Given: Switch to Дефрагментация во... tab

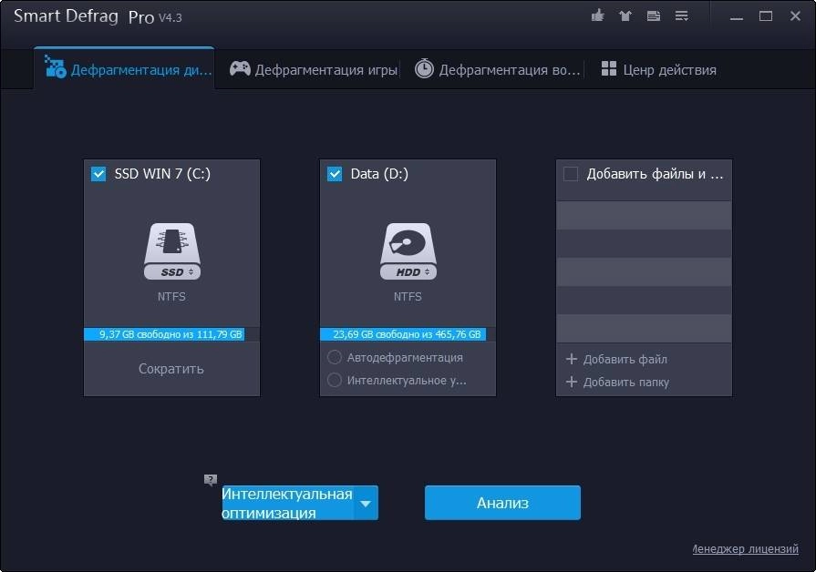Looking at the screenshot, I should tap(497, 69).
